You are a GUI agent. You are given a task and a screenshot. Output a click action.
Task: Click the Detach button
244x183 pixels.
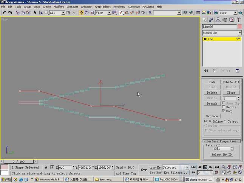[212, 103]
